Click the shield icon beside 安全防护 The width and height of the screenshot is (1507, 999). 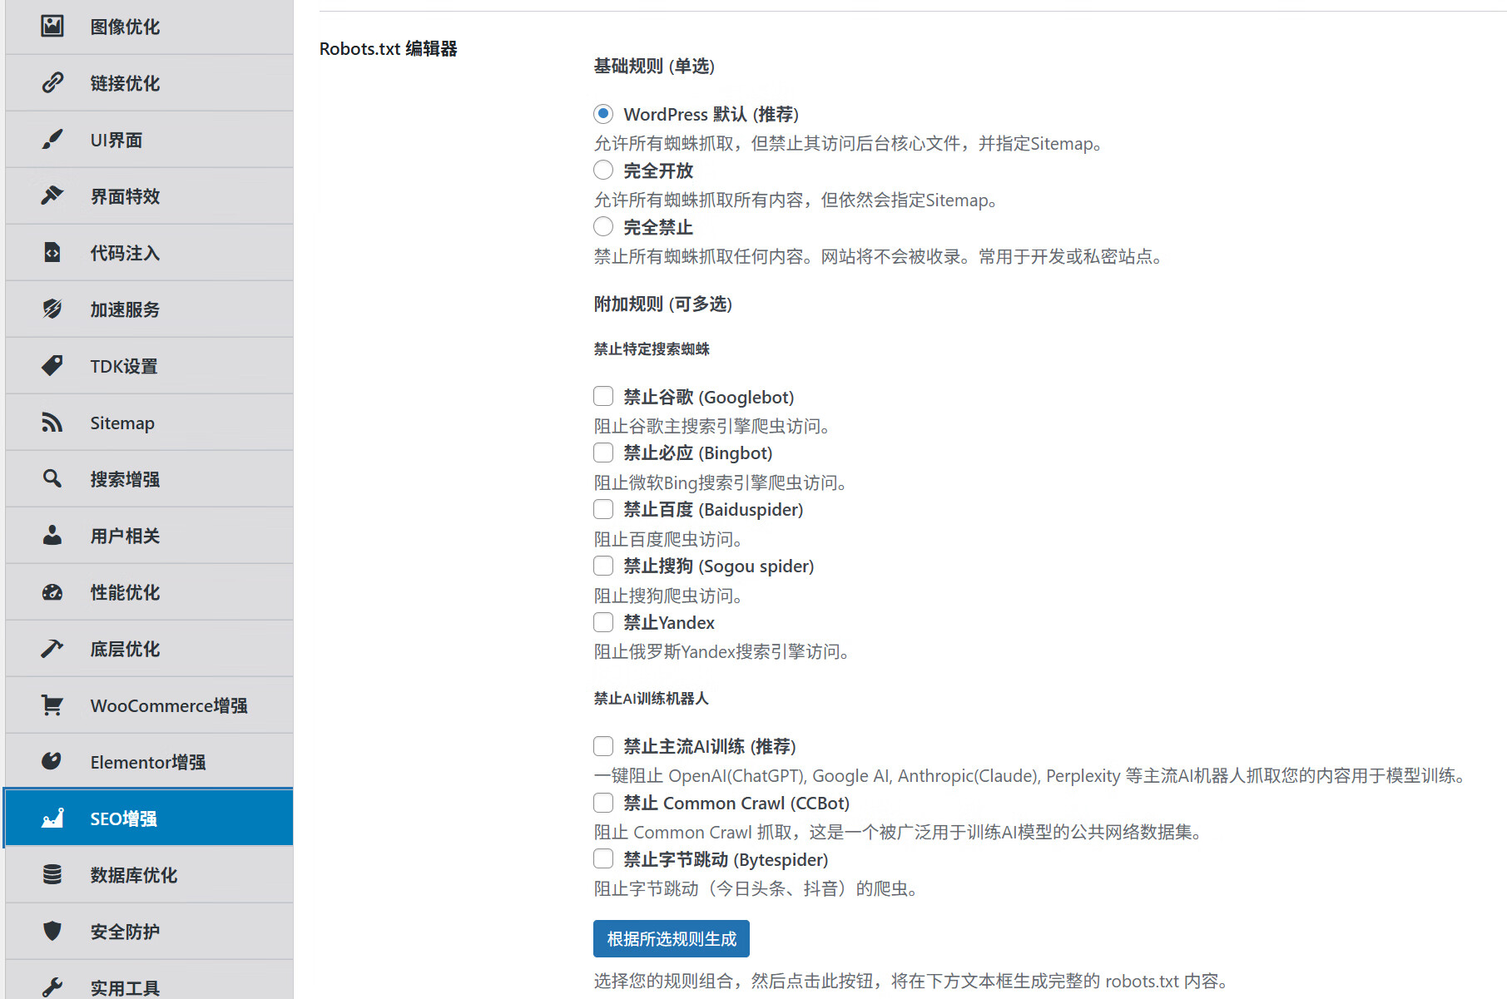click(x=52, y=931)
